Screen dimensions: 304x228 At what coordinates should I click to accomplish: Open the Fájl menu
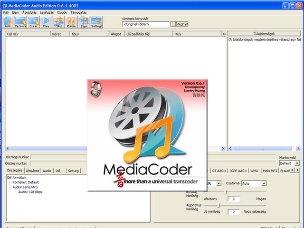coord(6,12)
